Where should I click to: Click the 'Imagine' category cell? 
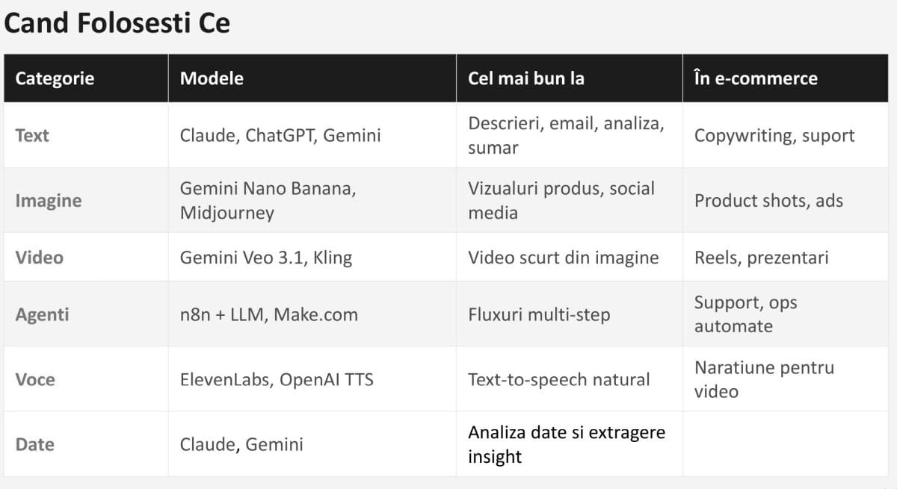click(49, 200)
